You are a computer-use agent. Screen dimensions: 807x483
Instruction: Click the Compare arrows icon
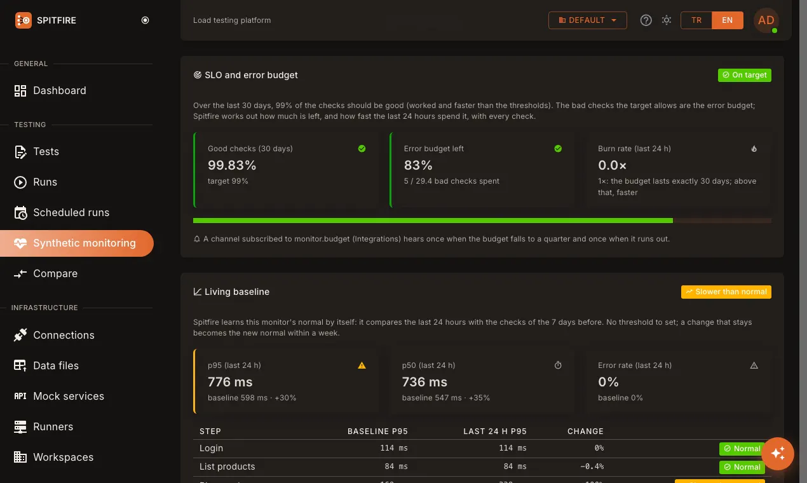pos(20,274)
